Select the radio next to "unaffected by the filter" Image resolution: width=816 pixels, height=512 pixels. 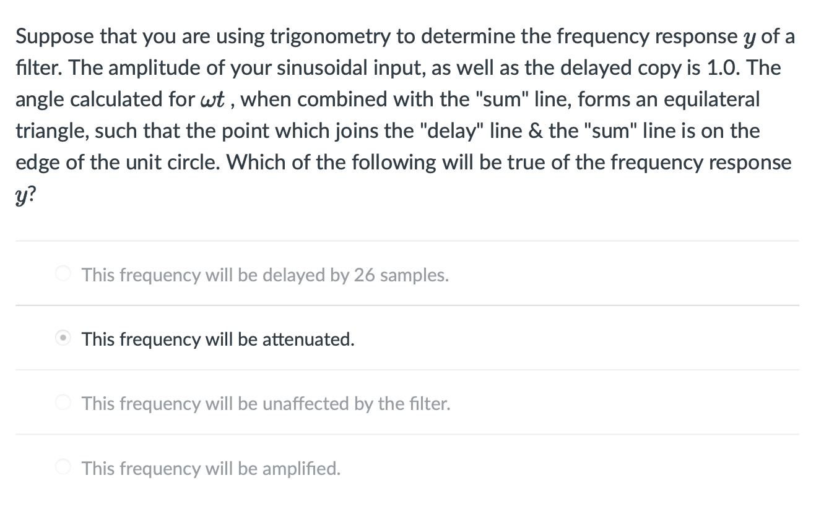coord(63,402)
